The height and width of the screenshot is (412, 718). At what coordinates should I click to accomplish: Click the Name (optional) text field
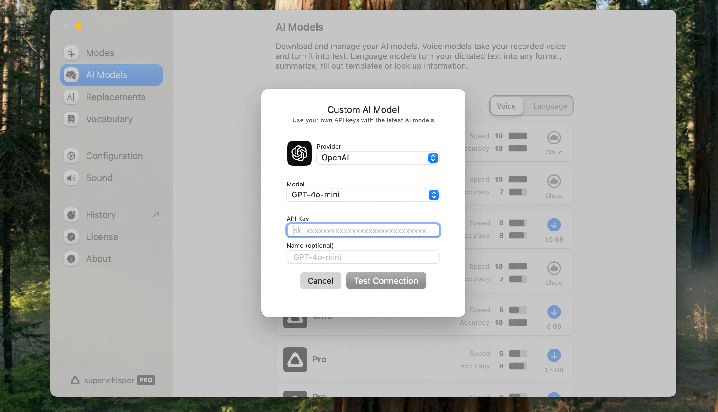pyautogui.click(x=363, y=257)
